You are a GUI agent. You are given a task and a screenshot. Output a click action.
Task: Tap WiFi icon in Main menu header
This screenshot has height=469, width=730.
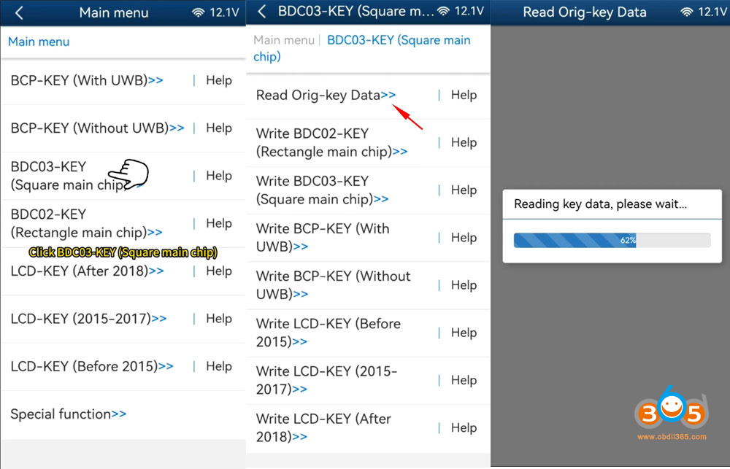pos(198,12)
